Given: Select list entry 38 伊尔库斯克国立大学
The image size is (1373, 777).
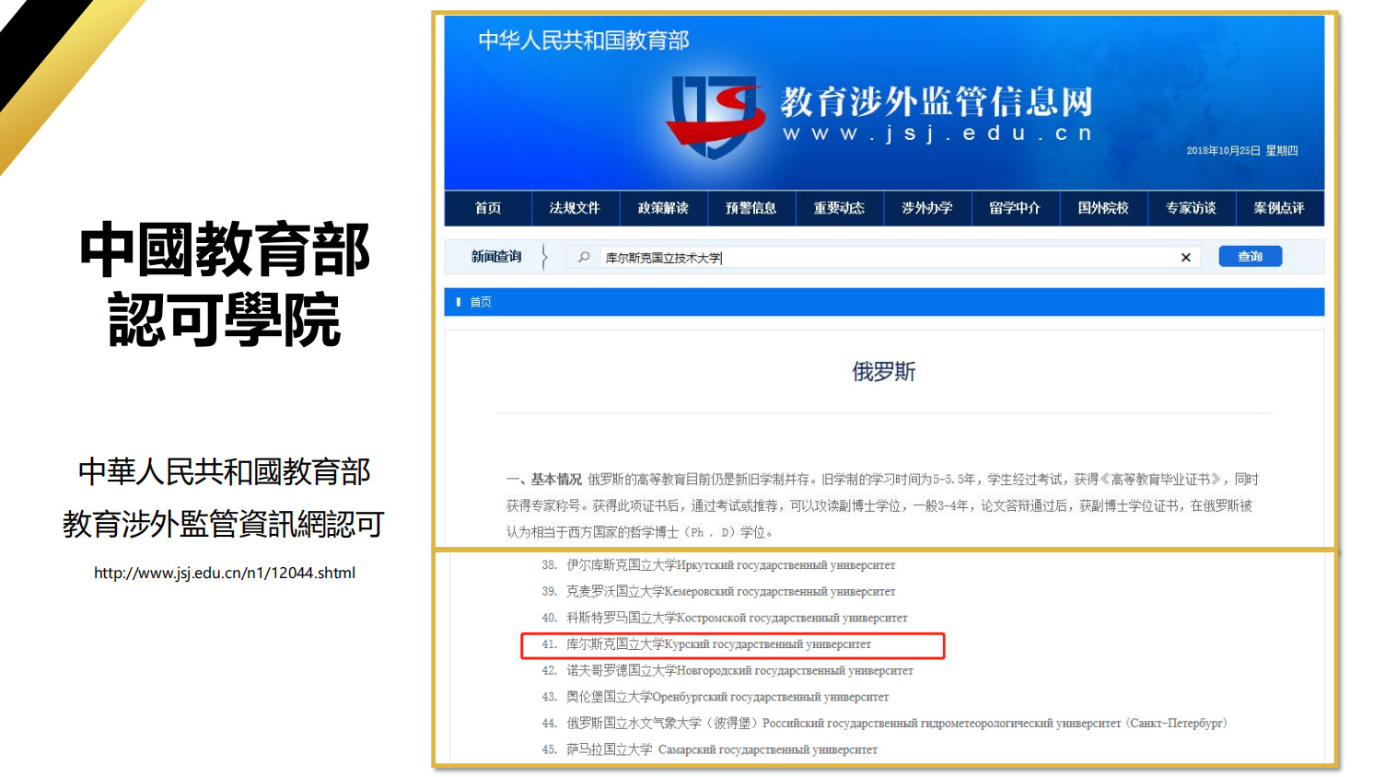Looking at the screenshot, I should (x=718, y=565).
